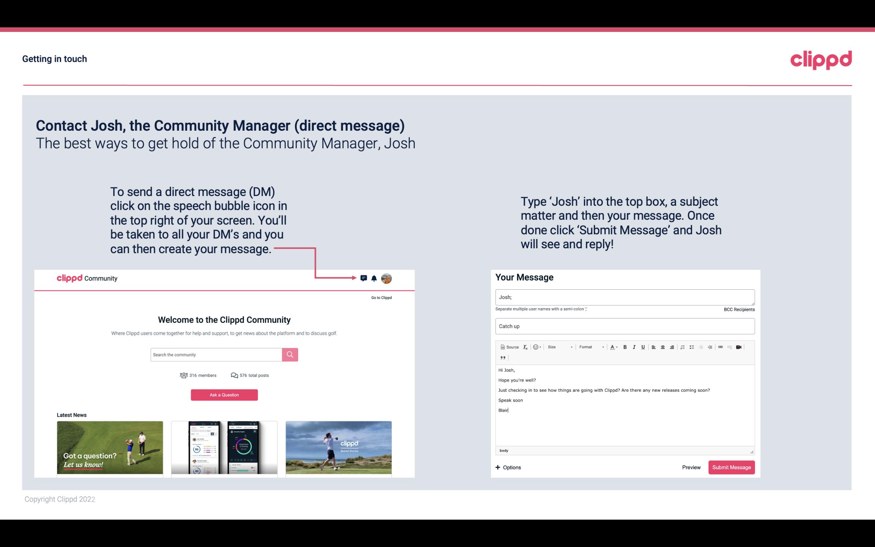Click the Ask a Question button

pos(224,395)
